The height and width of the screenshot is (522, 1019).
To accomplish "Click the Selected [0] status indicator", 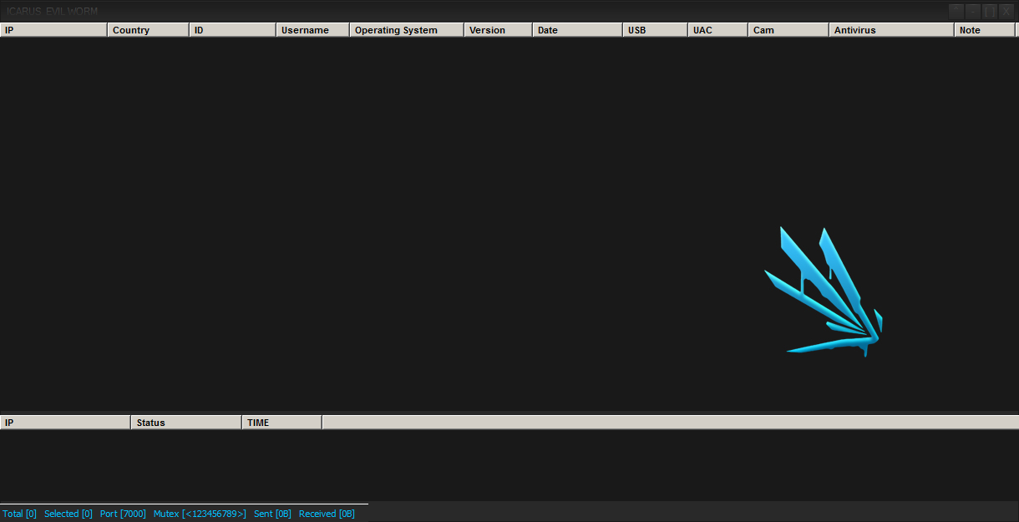I will (x=68, y=514).
